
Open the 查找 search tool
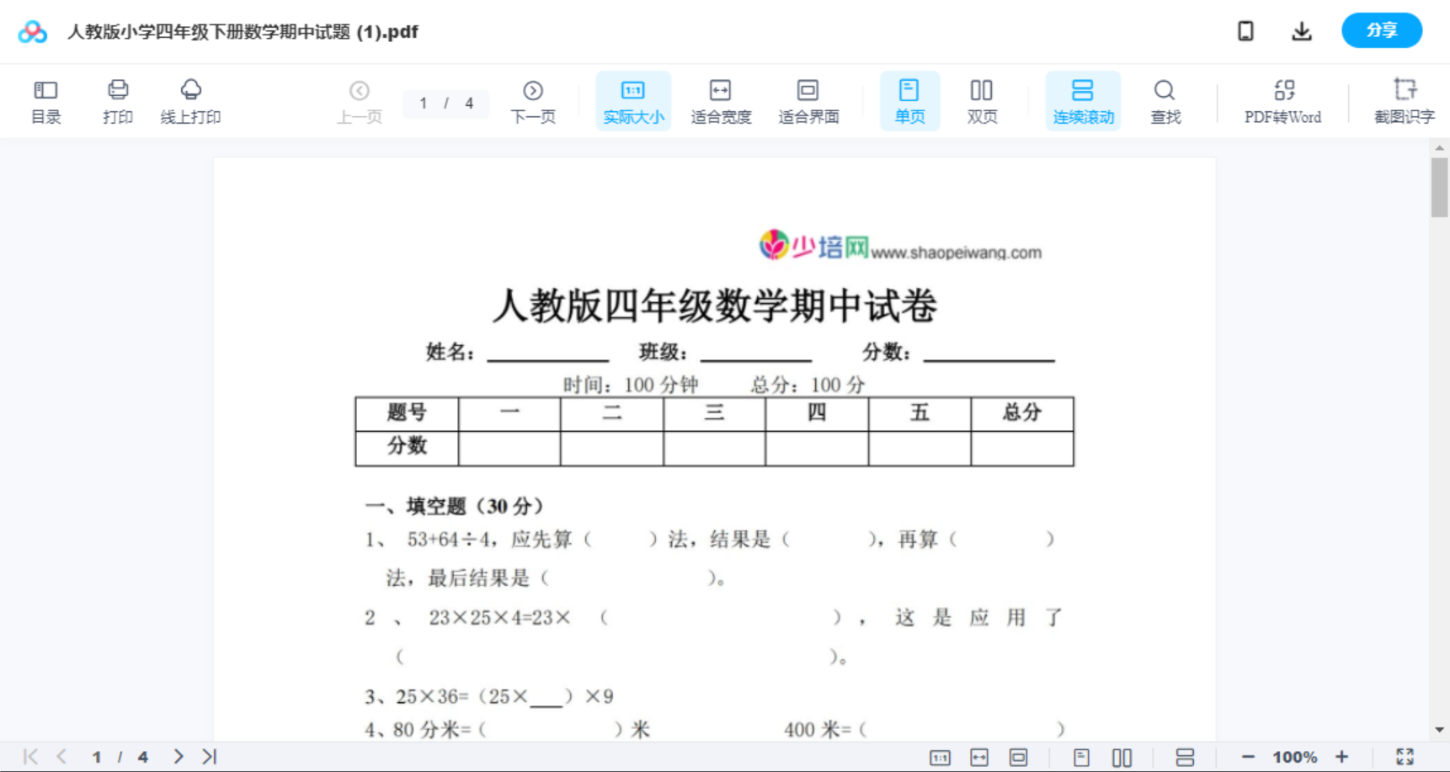click(1165, 100)
